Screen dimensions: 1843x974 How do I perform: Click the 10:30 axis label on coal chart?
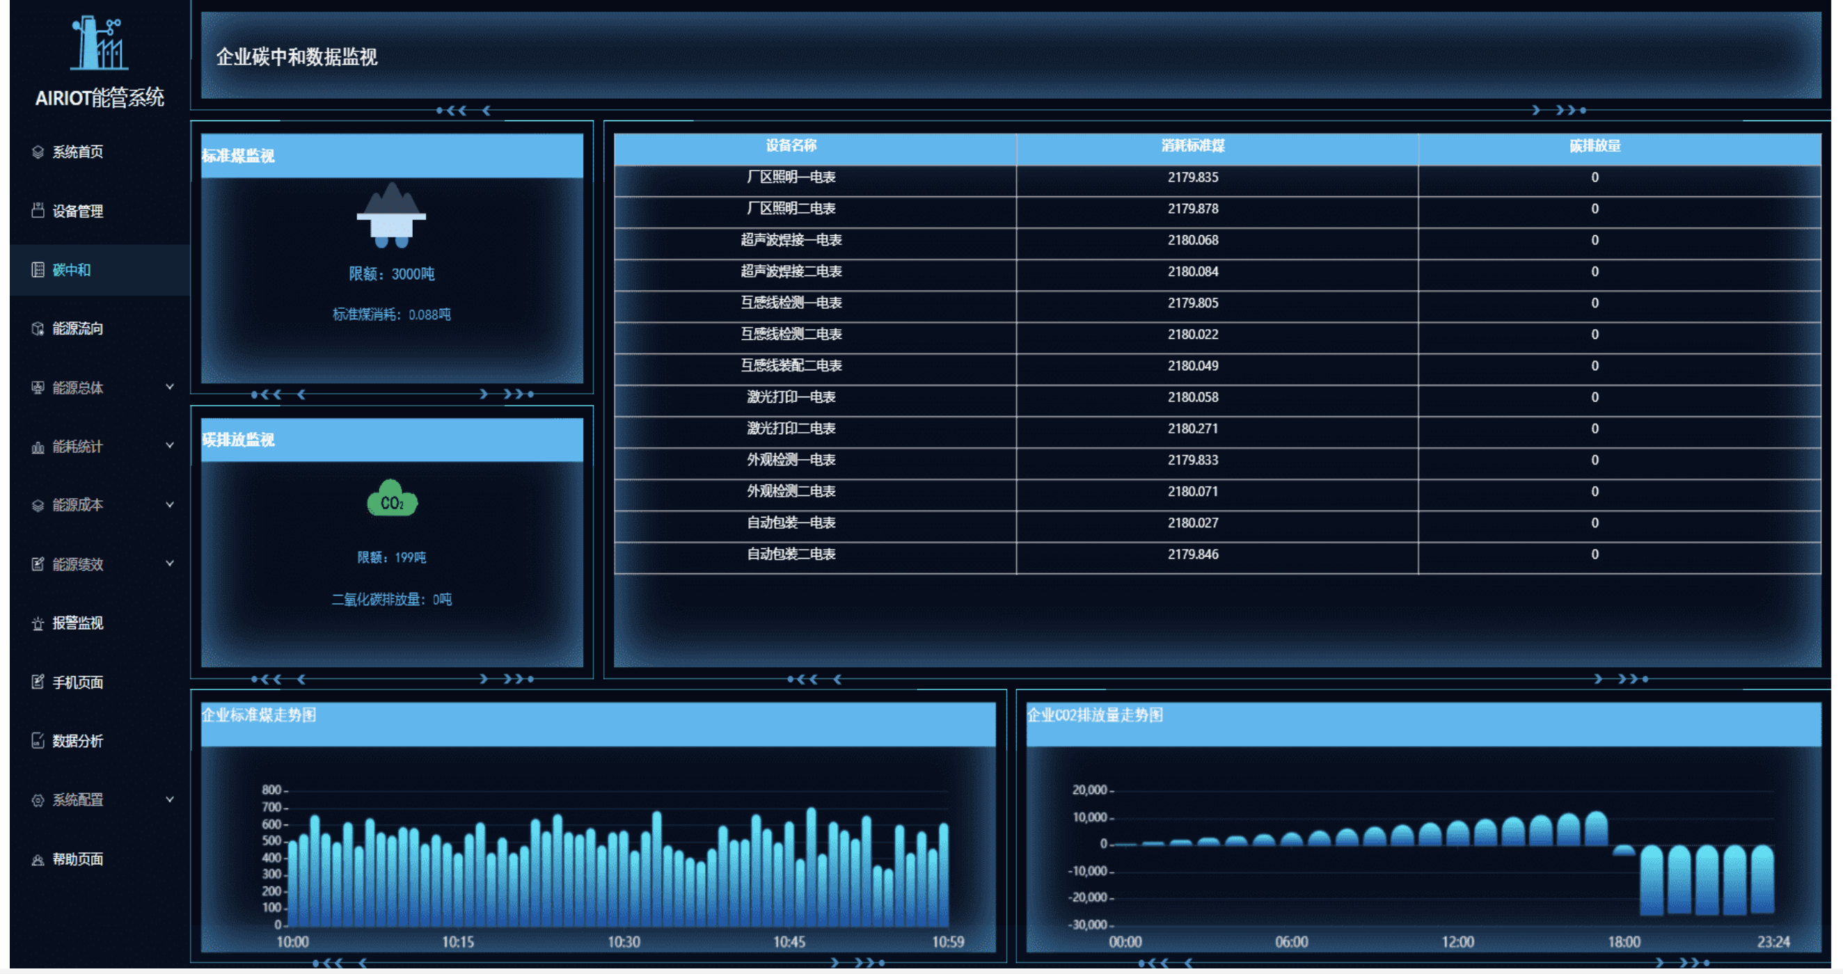(624, 943)
